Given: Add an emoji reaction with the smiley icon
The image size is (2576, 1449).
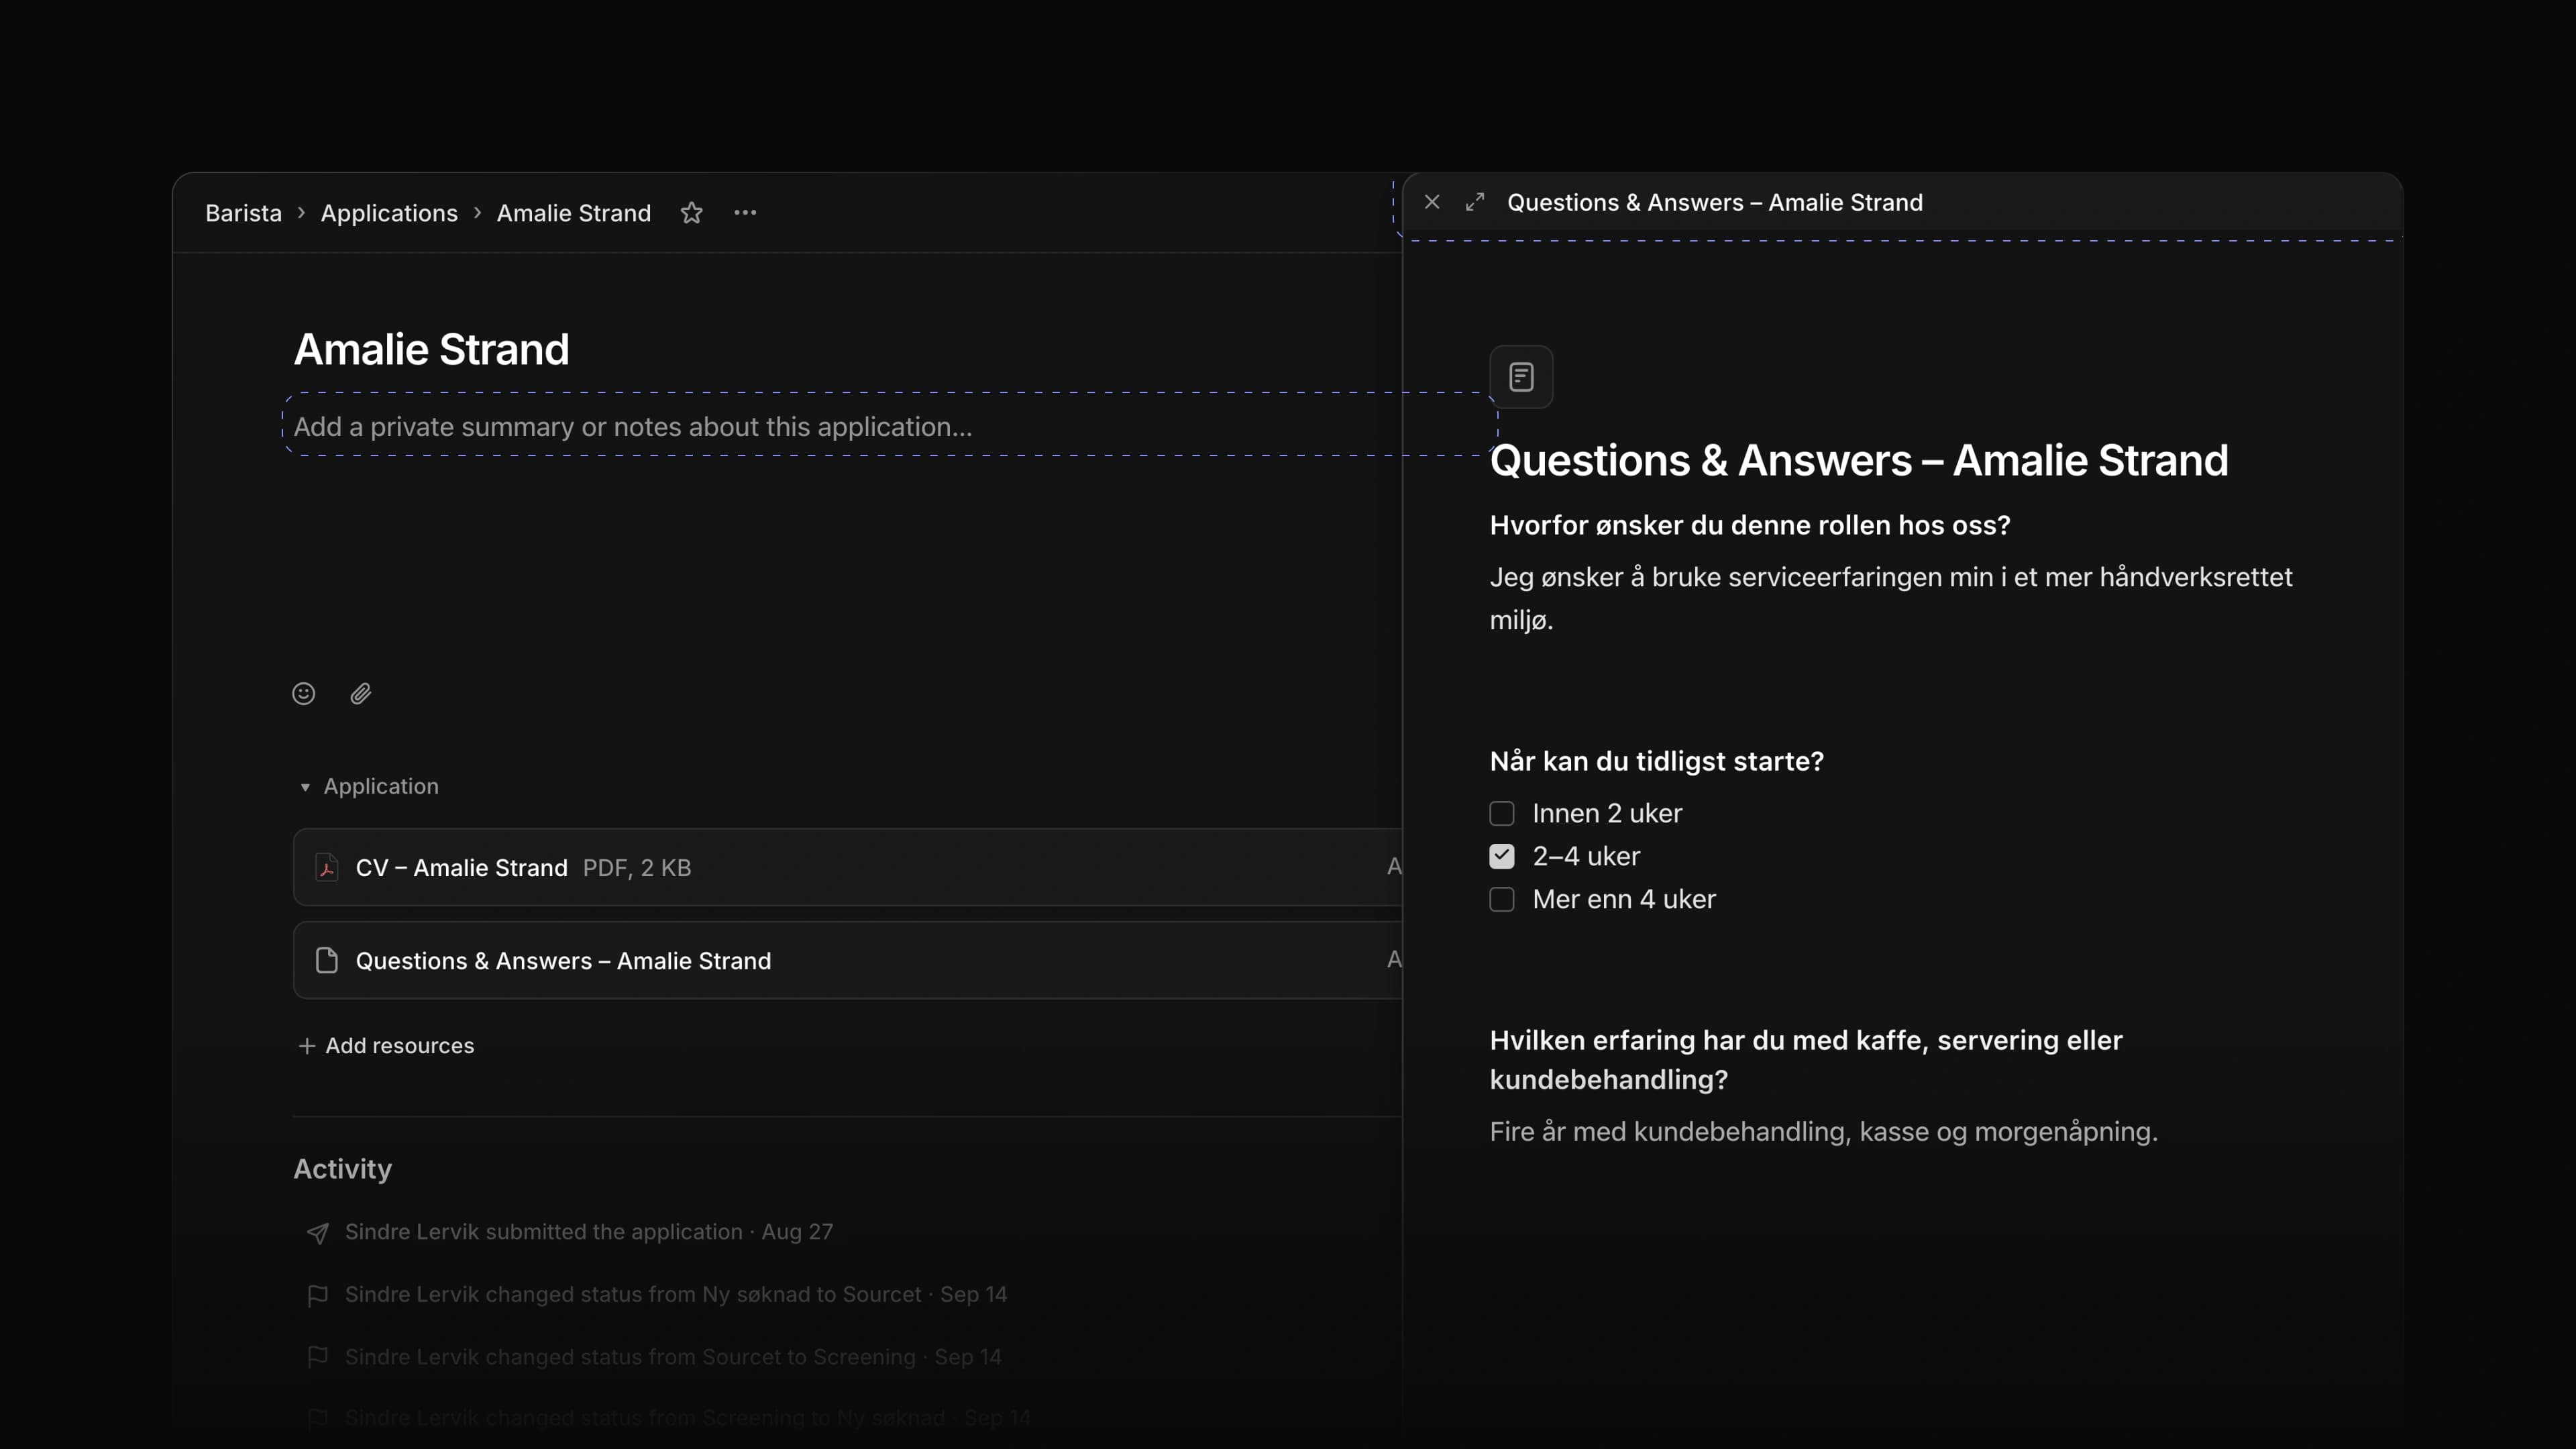Looking at the screenshot, I should [x=304, y=693].
